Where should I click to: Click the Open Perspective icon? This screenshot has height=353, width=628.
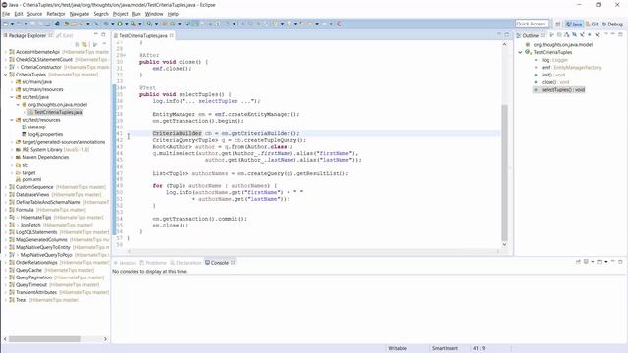(x=558, y=24)
